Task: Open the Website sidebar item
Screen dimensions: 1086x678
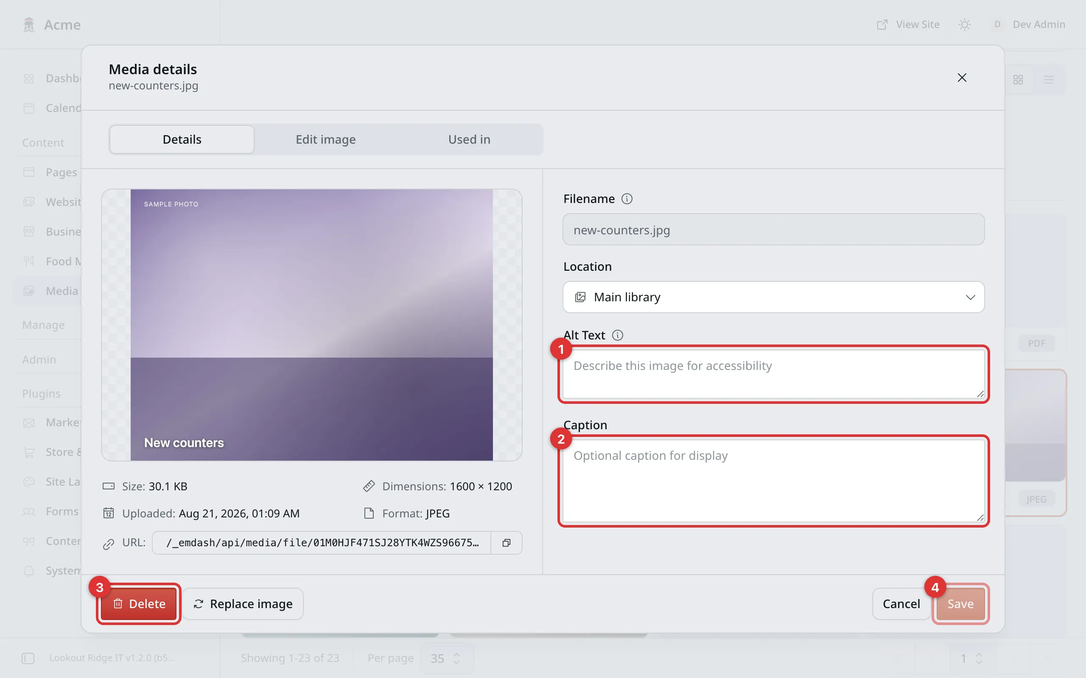Action: (x=48, y=202)
